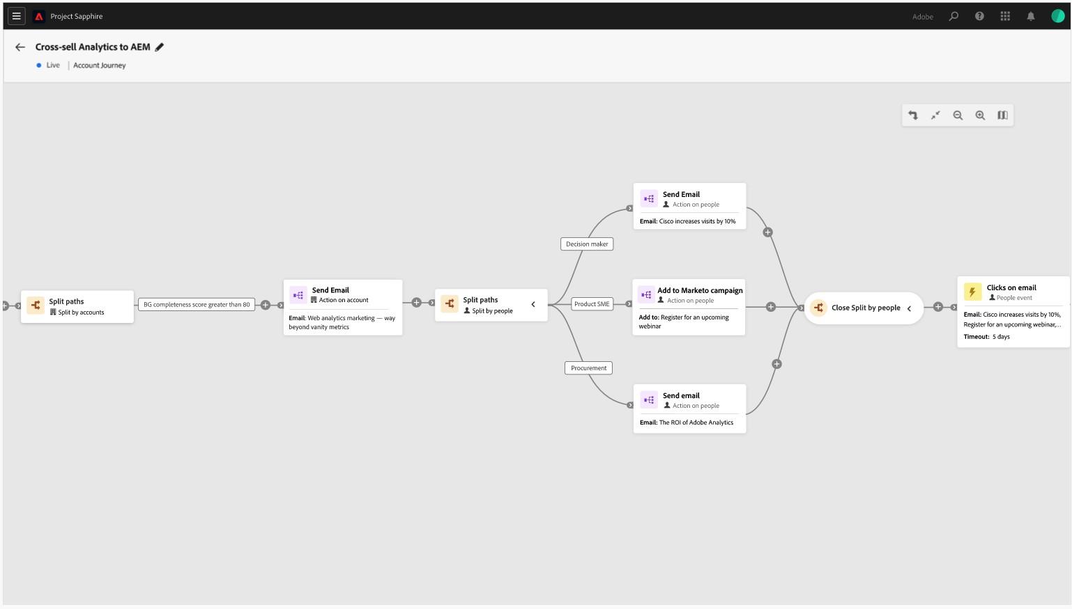Viewport: 1072px width, 609px height.
Task: Open the apps grid switcher
Action: click(1005, 16)
